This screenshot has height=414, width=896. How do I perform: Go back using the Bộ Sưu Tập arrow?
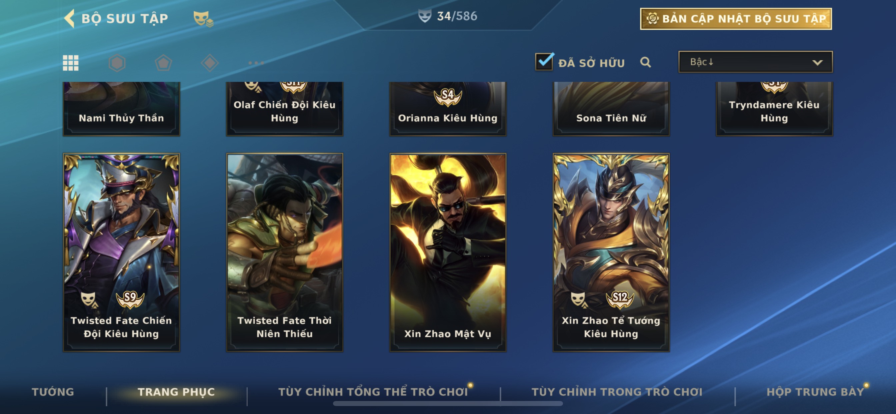[70, 18]
